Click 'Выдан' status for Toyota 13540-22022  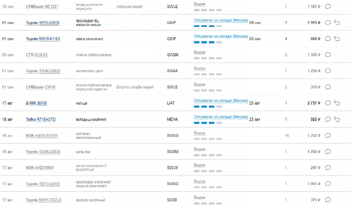(200, 68)
